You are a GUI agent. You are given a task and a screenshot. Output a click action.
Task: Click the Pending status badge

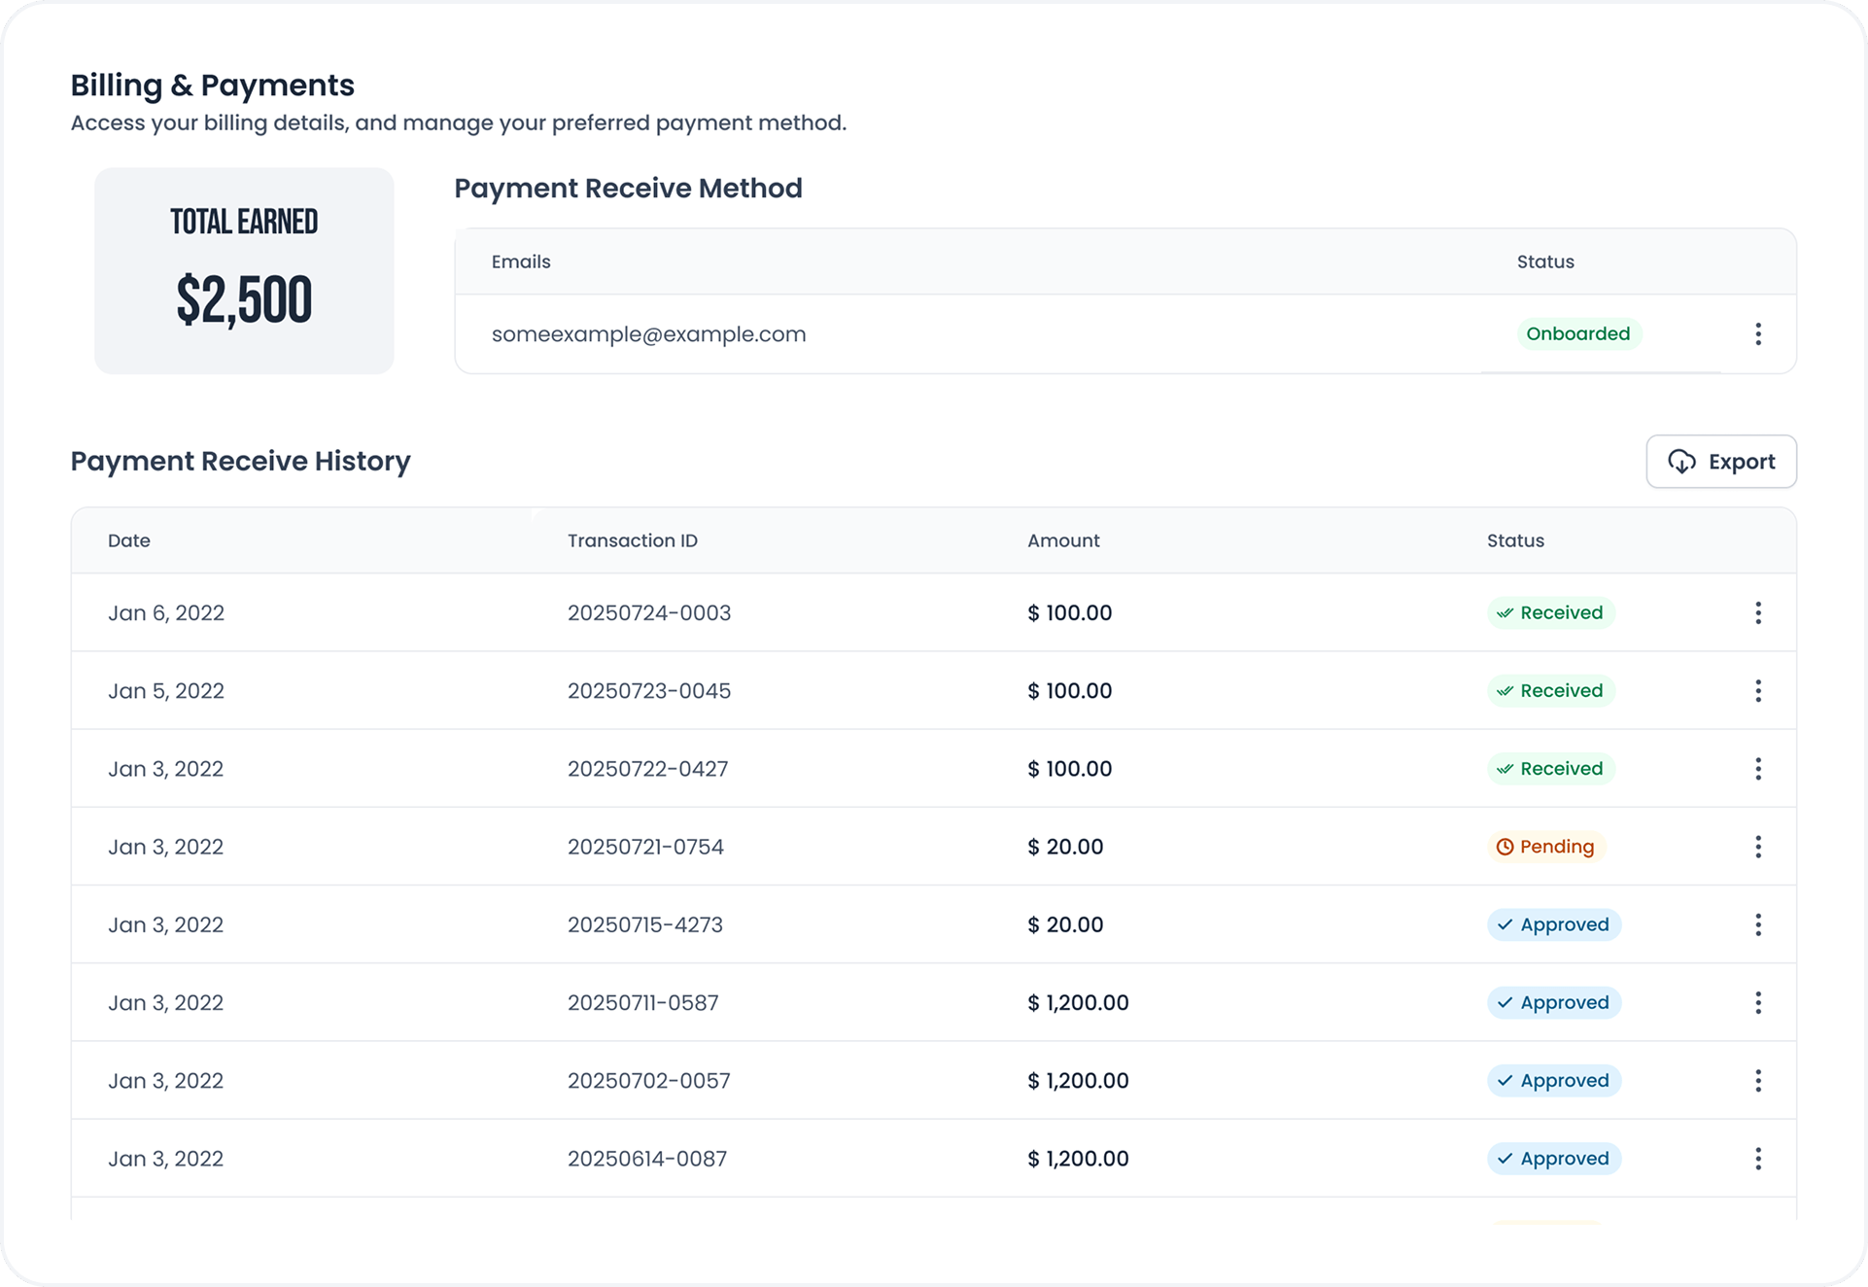tap(1545, 847)
